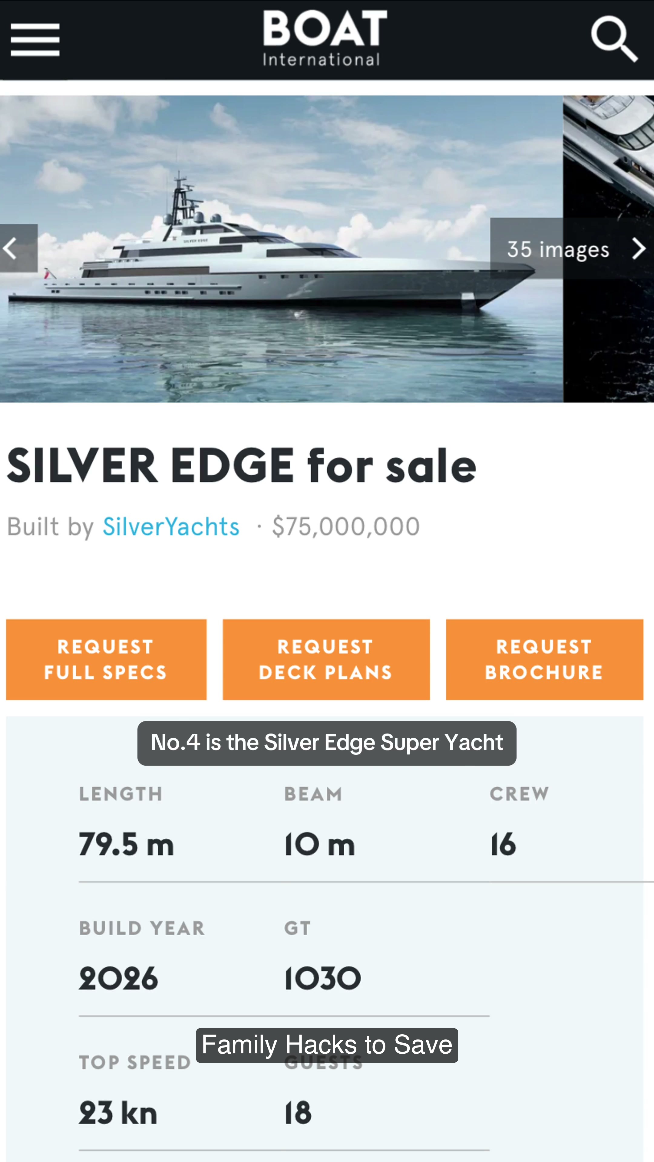Viewport: 654px width, 1162px height.
Task: Go to the previous yacht image
Action: pos(18,248)
